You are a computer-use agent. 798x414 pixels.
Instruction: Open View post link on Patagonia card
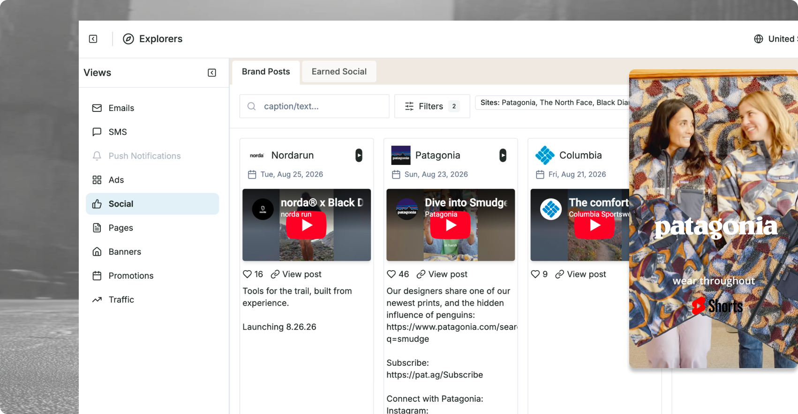coord(442,274)
